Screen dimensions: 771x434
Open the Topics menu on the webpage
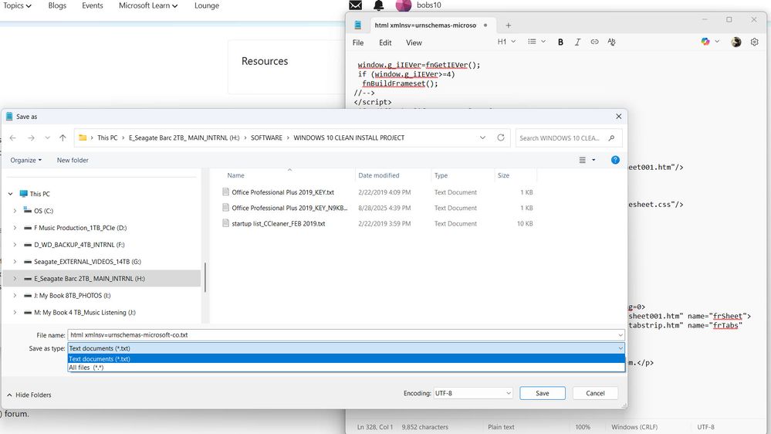(x=18, y=5)
